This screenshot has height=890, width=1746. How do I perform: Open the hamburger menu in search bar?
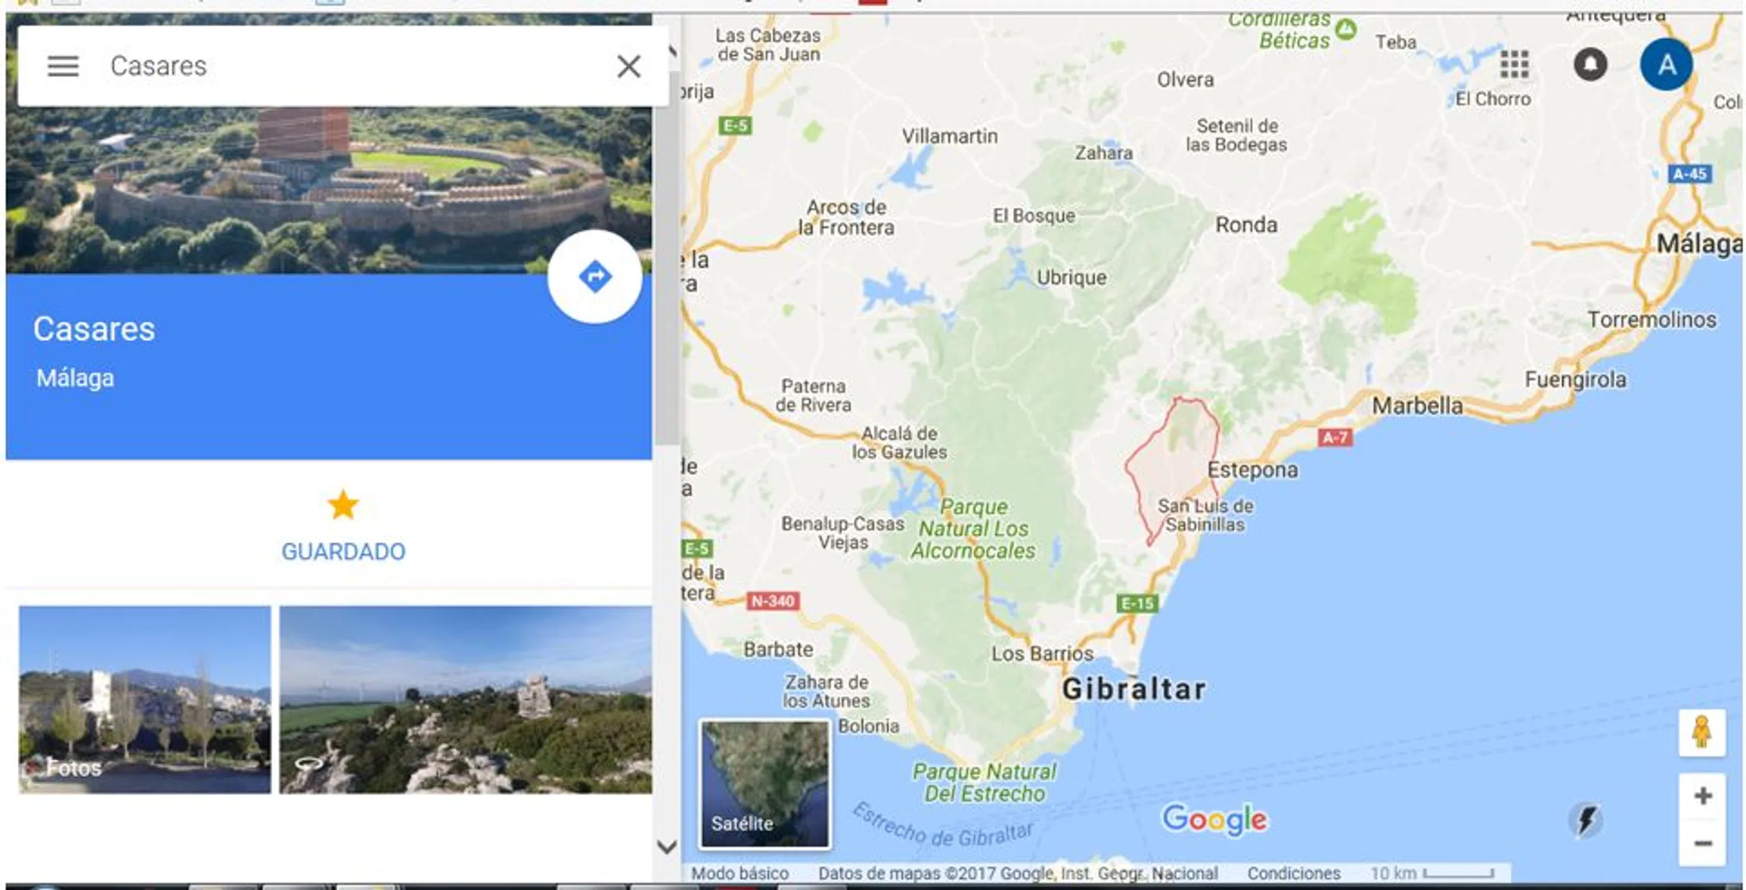pyautogui.click(x=63, y=66)
